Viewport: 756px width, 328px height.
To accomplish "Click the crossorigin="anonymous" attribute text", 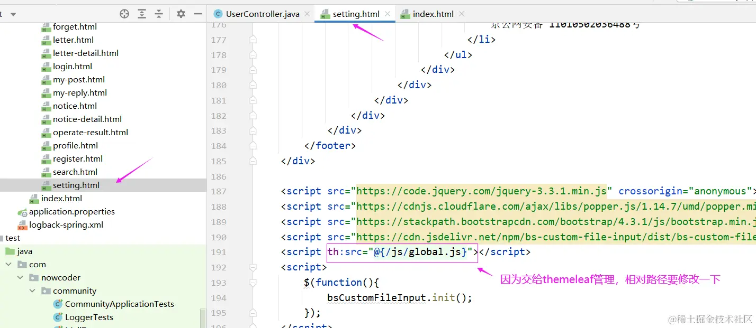I will point(685,191).
